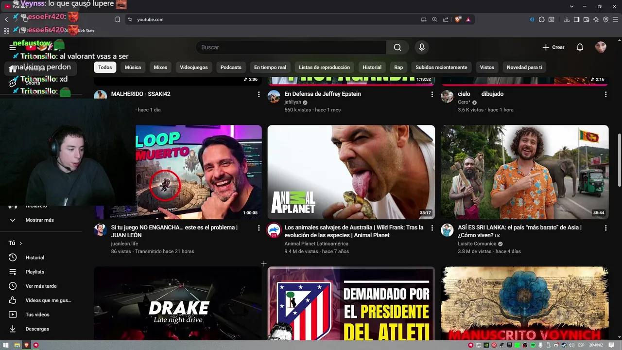Viewport: 622px width, 350px height.
Task: Open YouTube voice search microphone
Action: 422,47
